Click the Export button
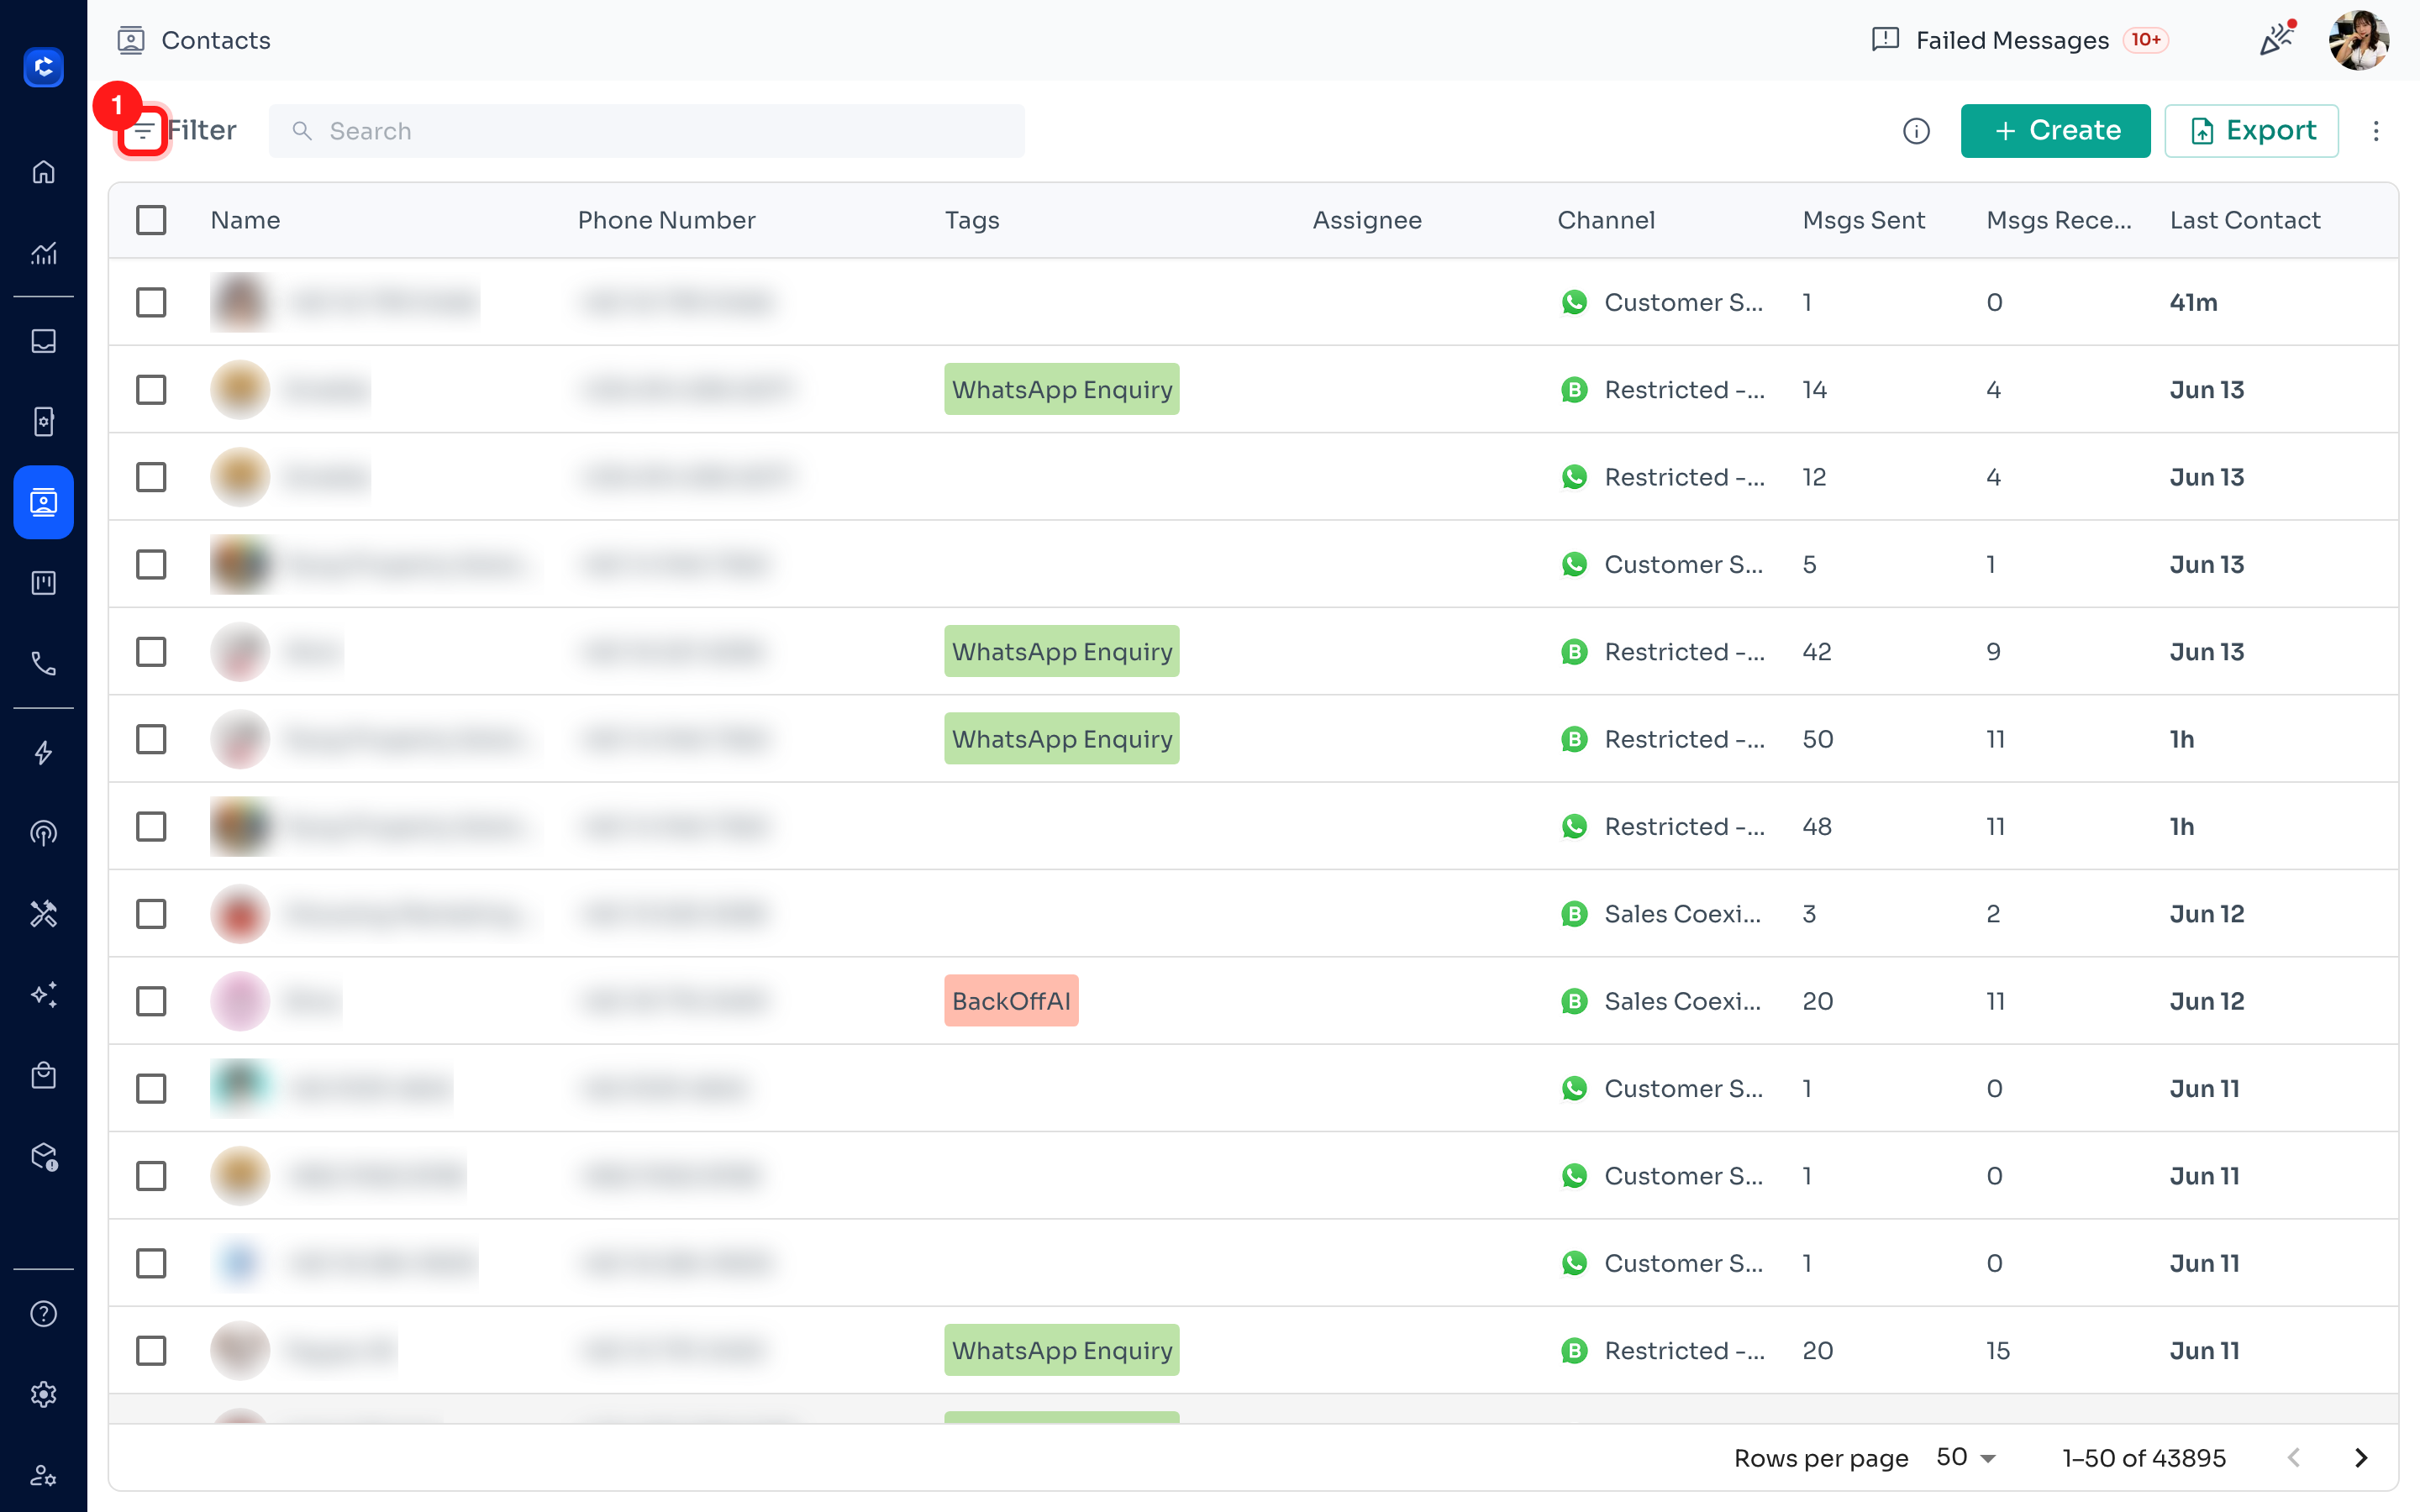The width and height of the screenshot is (2420, 1512). click(x=2251, y=131)
